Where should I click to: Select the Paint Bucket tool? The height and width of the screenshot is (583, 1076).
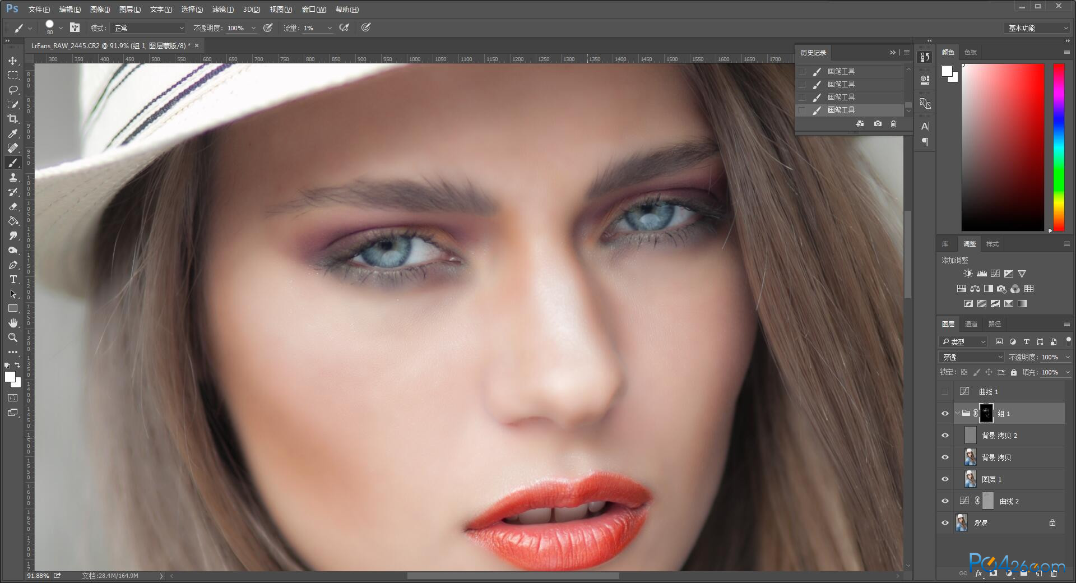tap(13, 221)
